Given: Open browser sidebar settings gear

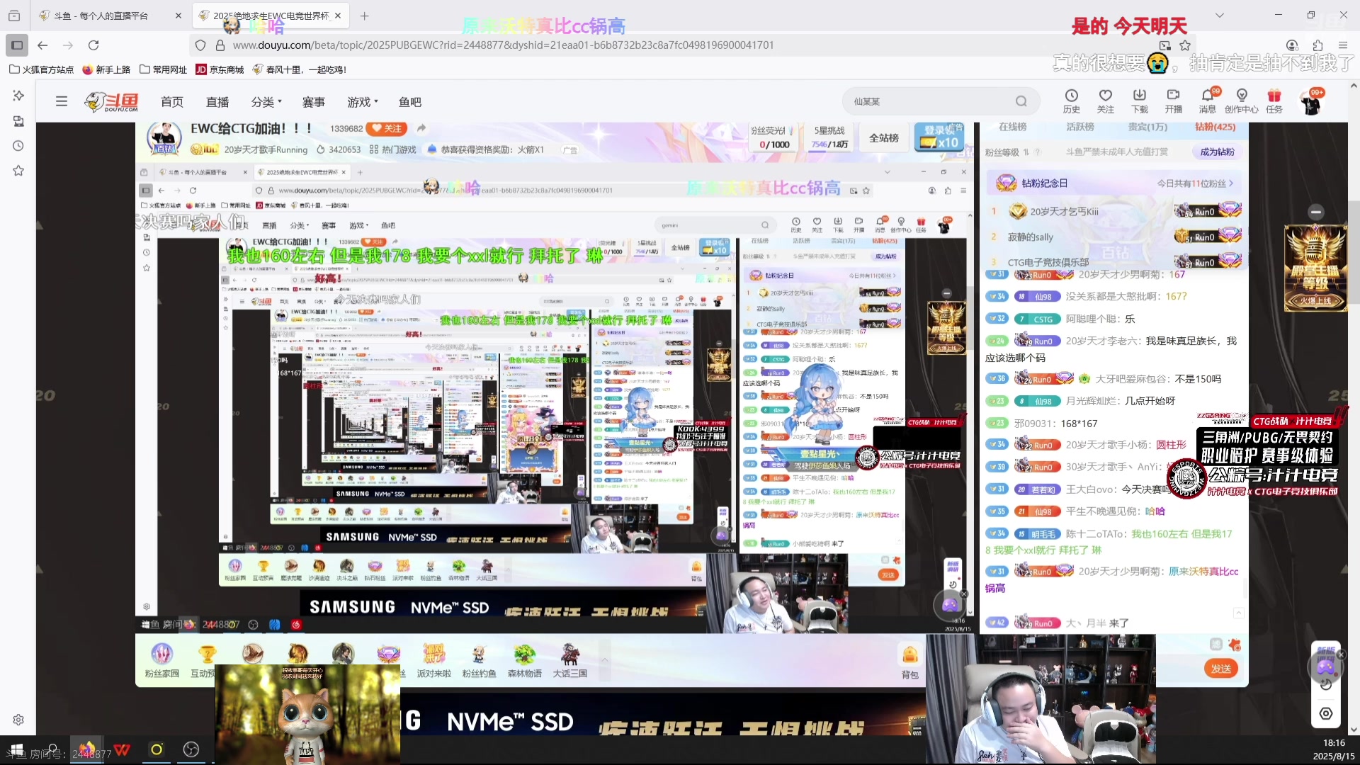Looking at the screenshot, I should click(18, 720).
